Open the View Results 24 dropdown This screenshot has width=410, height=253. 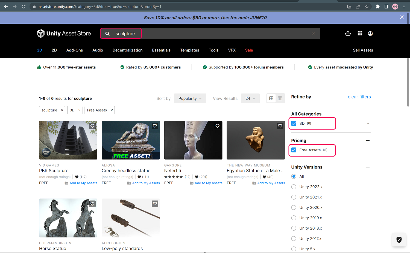click(250, 98)
